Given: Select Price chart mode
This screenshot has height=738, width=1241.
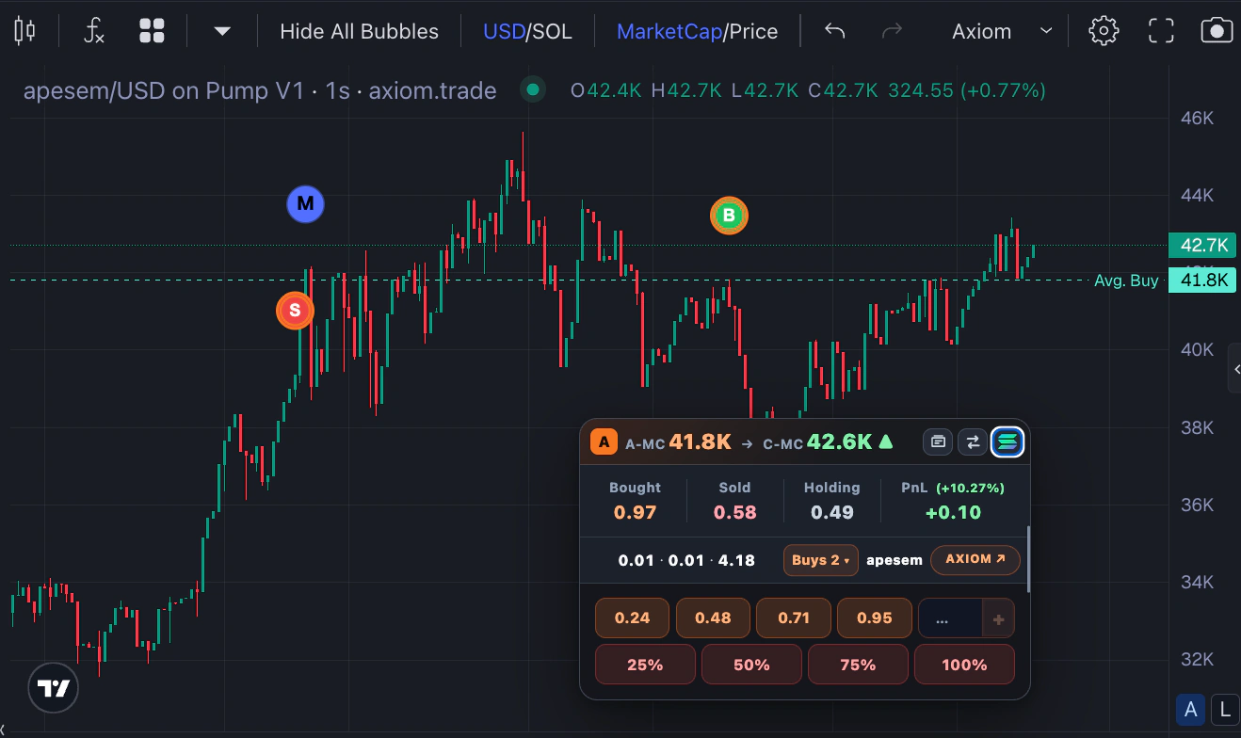Looking at the screenshot, I should pyautogui.click(x=753, y=31).
